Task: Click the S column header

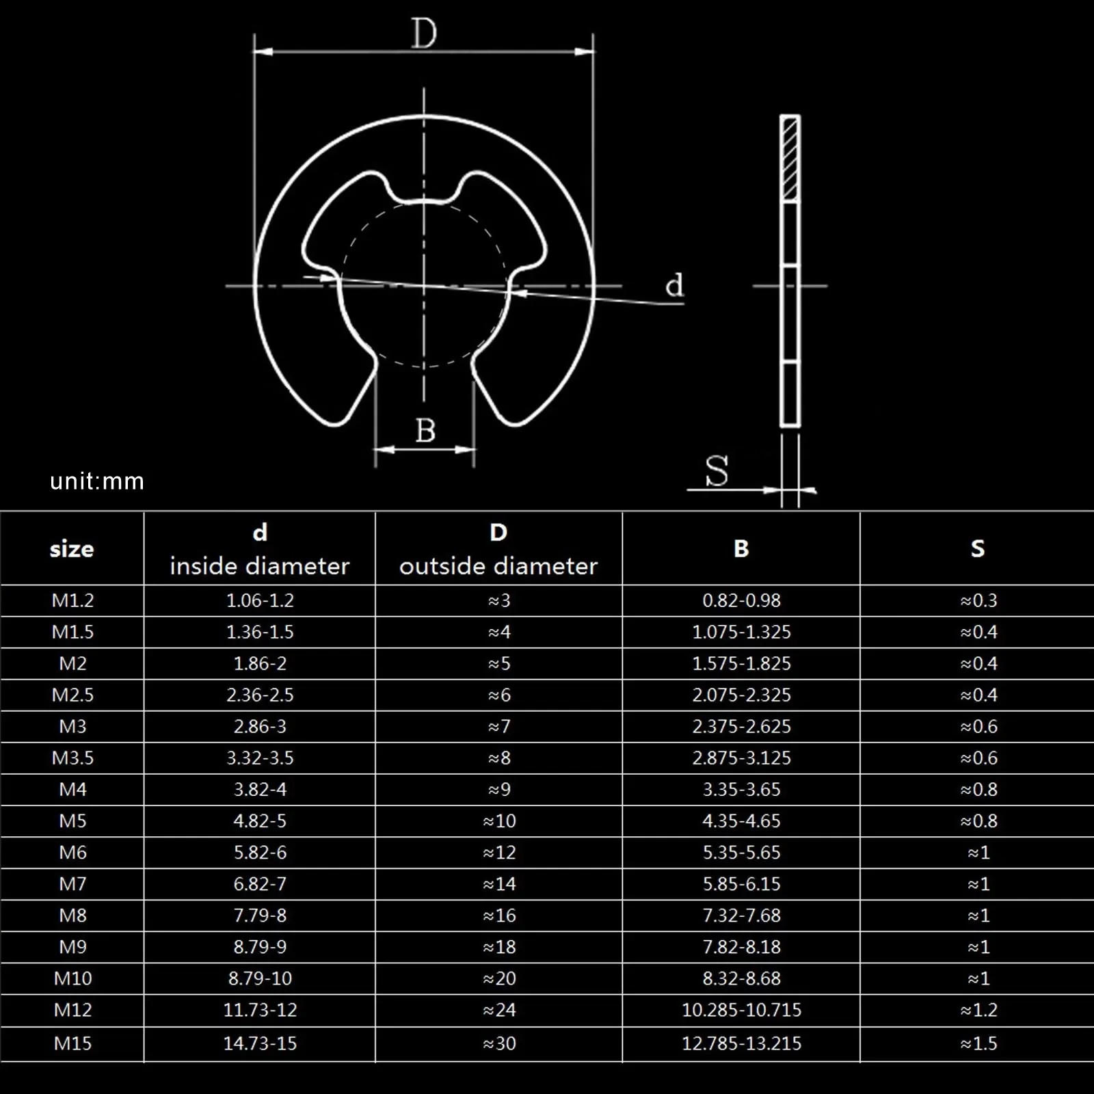Action: tap(978, 547)
